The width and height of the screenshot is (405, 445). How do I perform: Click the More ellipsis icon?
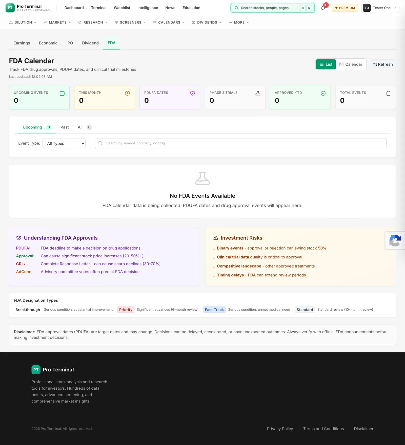pyautogui.click(x=230, y=23)
